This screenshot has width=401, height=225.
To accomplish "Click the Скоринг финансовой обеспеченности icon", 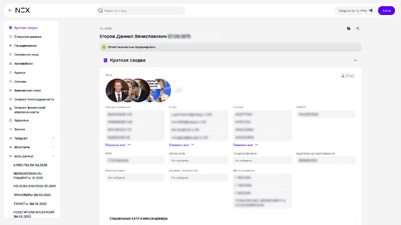I will click(11, 108).
